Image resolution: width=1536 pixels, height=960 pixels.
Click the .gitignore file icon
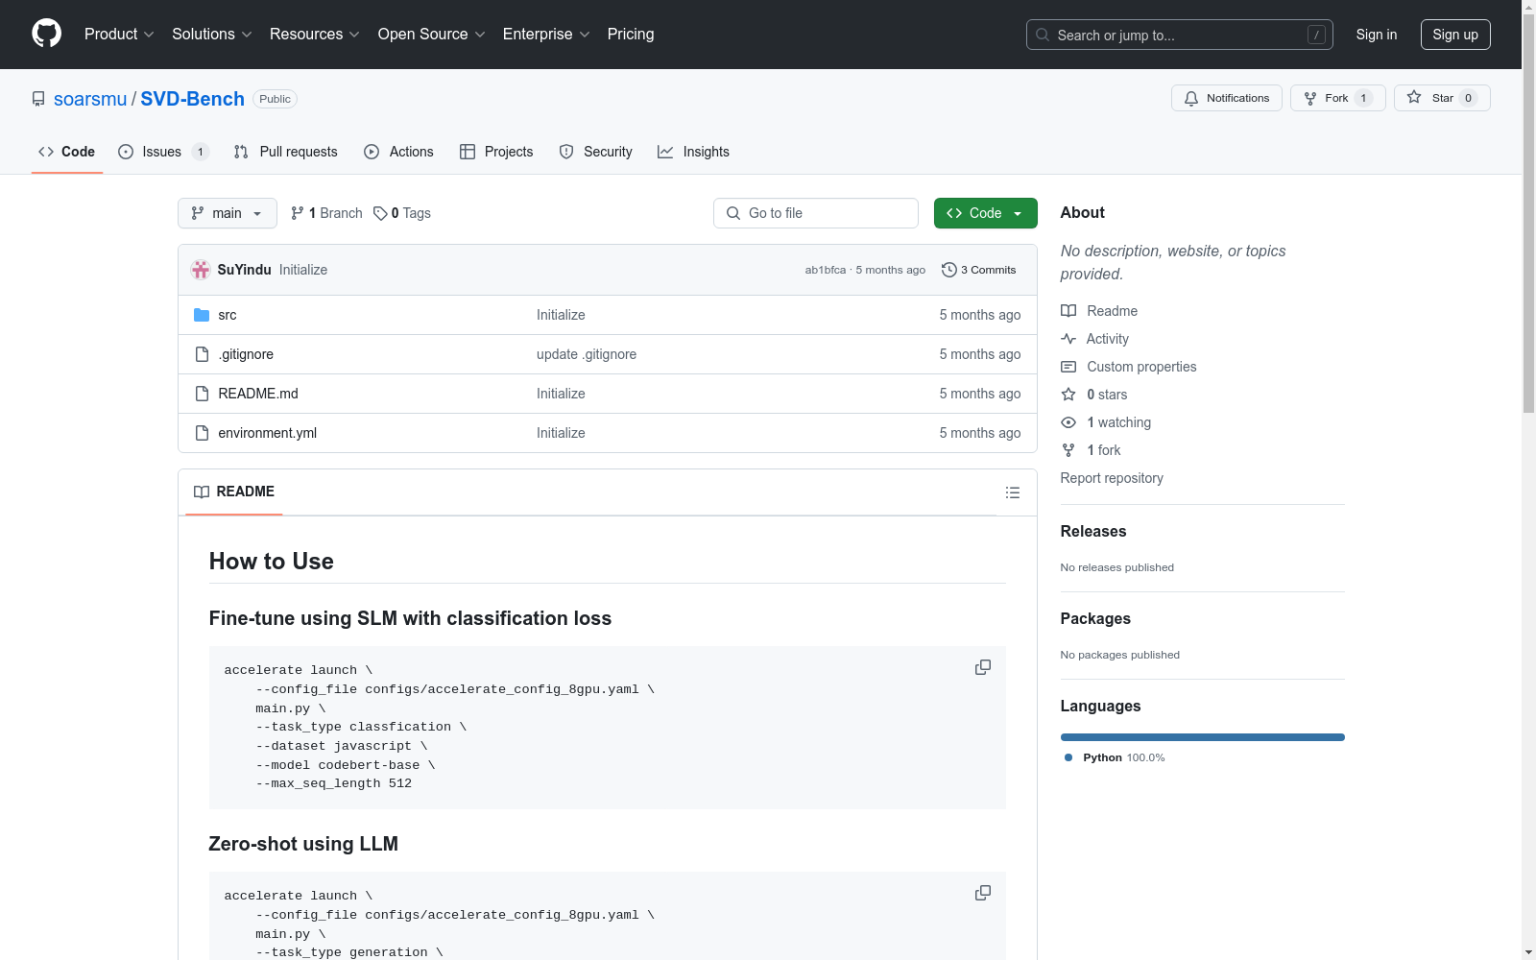pyautogui.click(x=202, y=354)
